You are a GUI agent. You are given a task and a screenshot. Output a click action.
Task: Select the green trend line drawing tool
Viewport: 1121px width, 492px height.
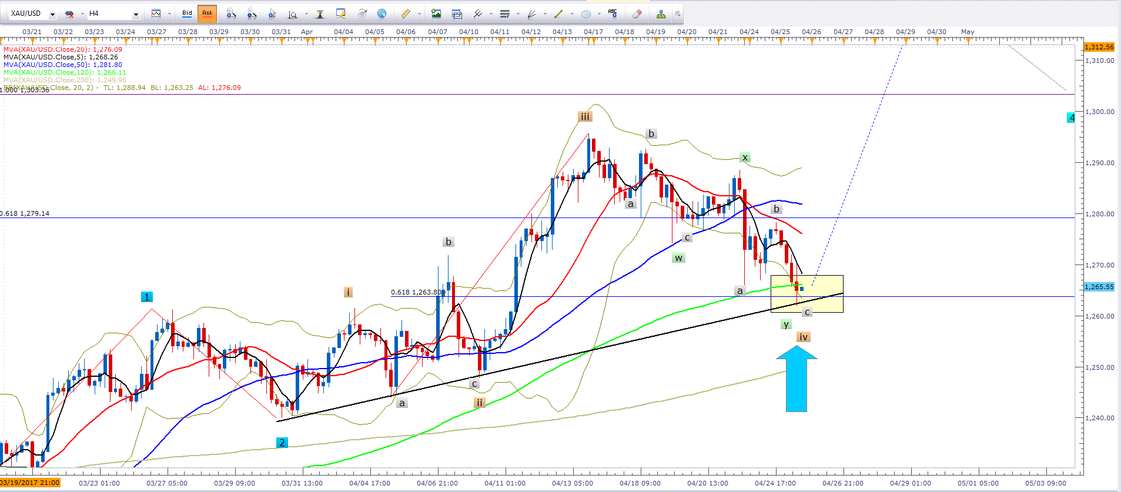(558, 14)
